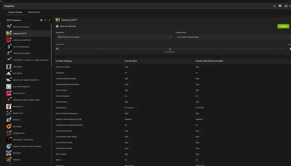Open the Display Mode dropdown
The height and width of the screenshot is (166, 291).
point(233,37)
